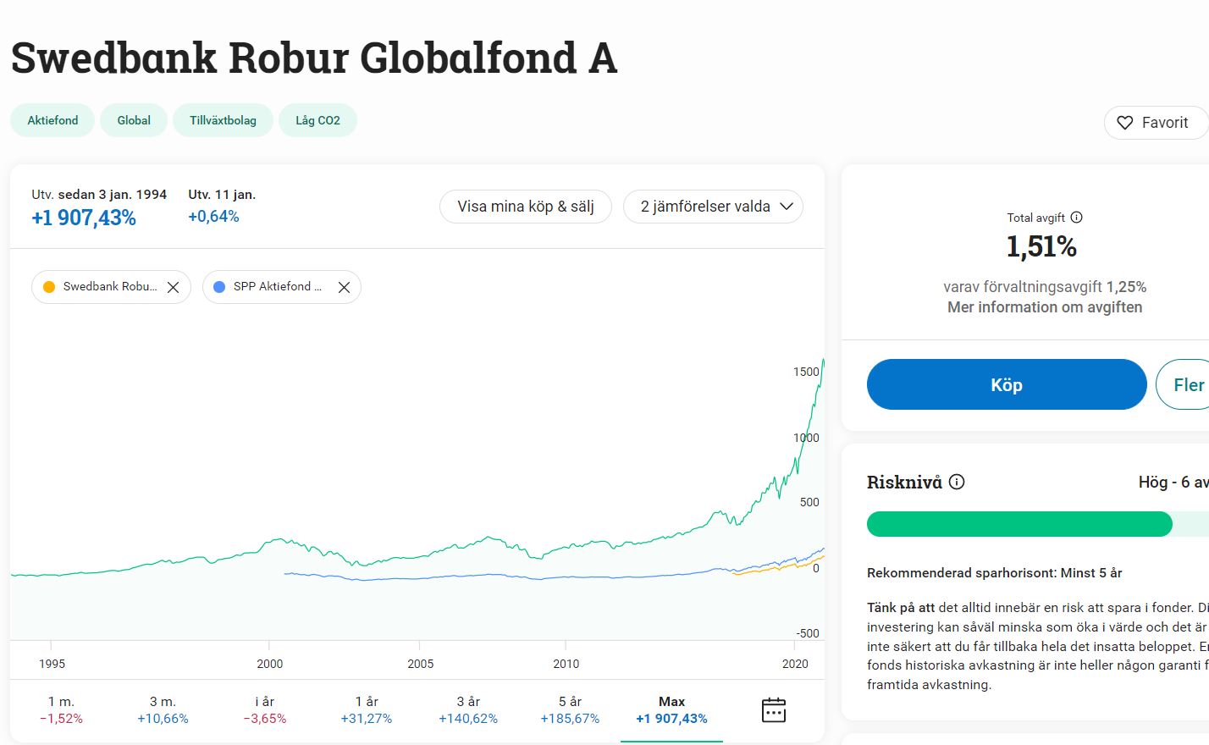Click the info icon beside Total avgift
The height and width of the screenshot is (745, 1209).
[1077, 218]
